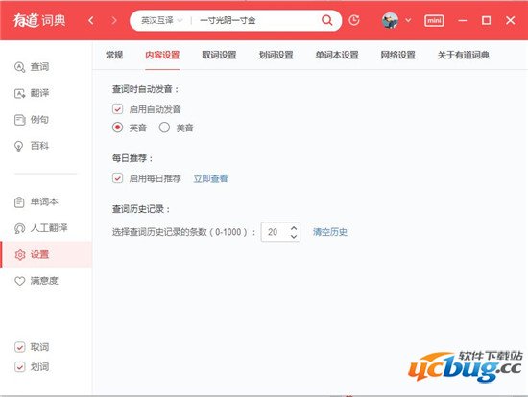The width and height of the screenshot is (528, 397).
Task: Minimize the Youdao window
Action: 463,21
